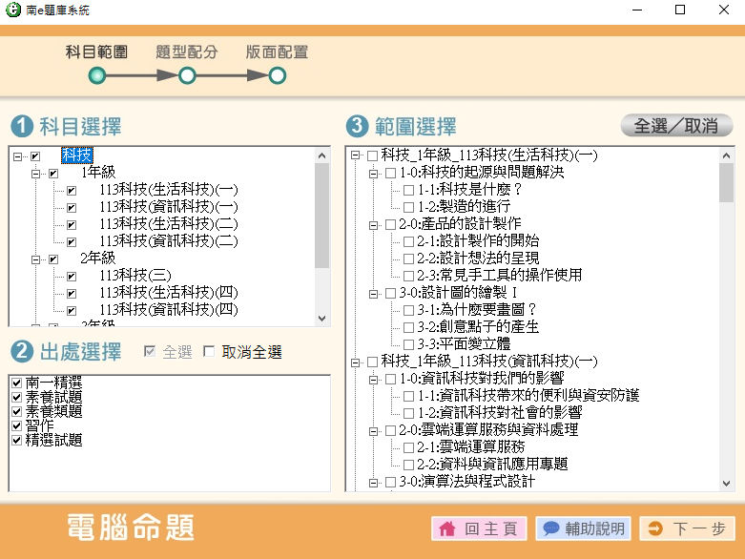This screenshot has height=559, width=745.
Task: Click the speech bubble icon for 輔助說明
Action: [550, 528]
